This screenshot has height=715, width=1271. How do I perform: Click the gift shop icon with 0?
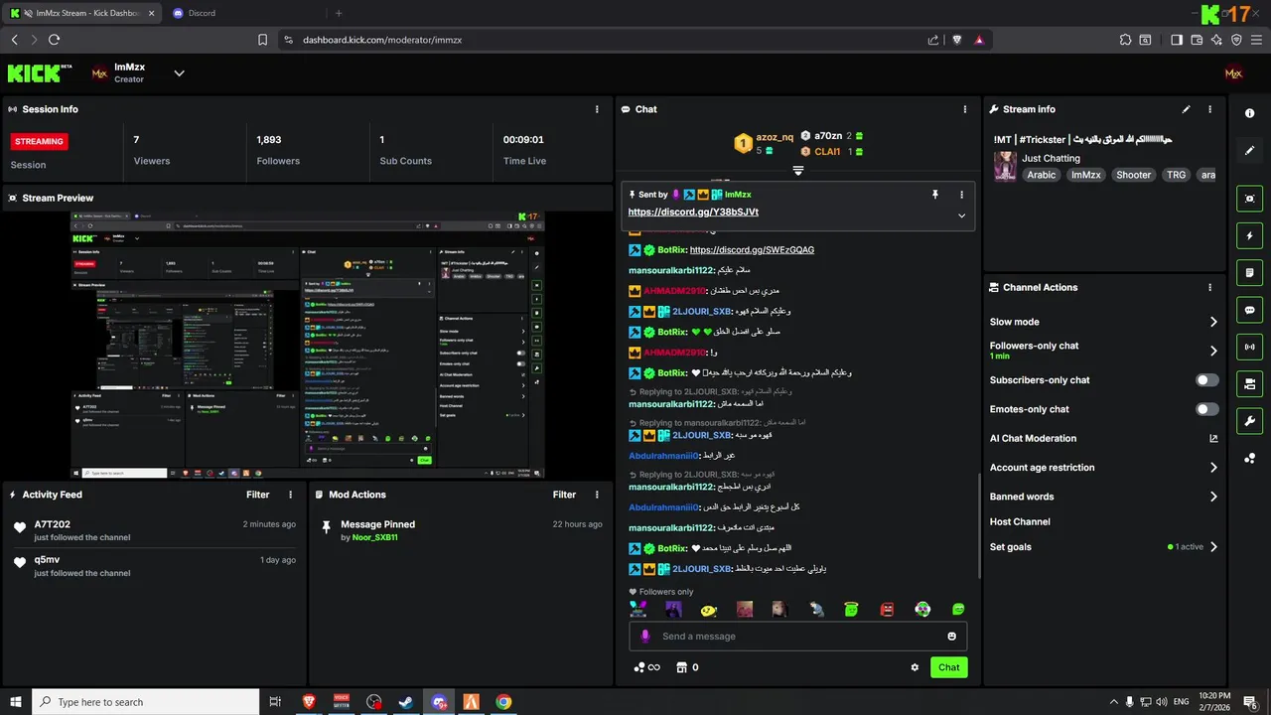[x=687, y=667]
